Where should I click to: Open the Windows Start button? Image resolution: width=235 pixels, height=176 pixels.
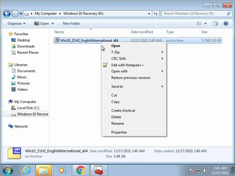pyautogui.click(x=8, y=170)
